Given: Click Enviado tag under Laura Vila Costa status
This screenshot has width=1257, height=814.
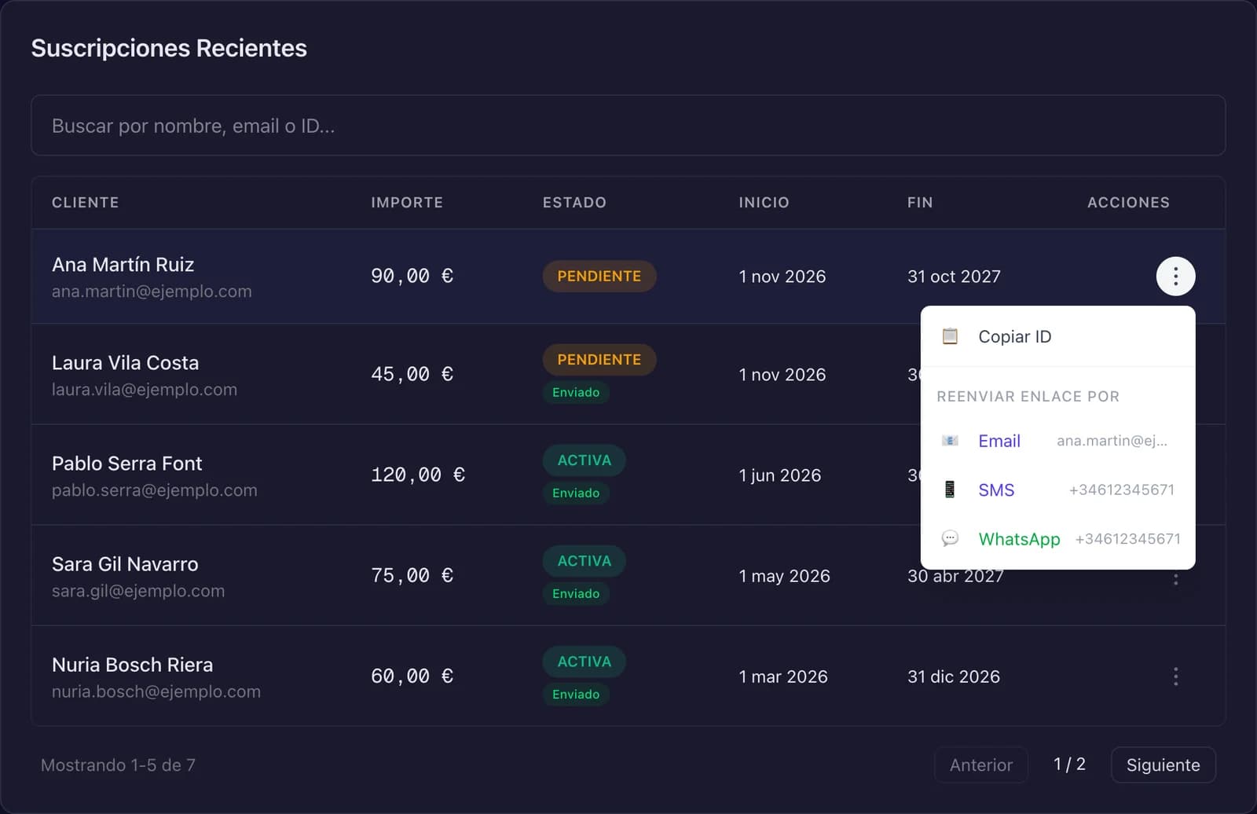Looking at the screenshot, I should 575,392.
